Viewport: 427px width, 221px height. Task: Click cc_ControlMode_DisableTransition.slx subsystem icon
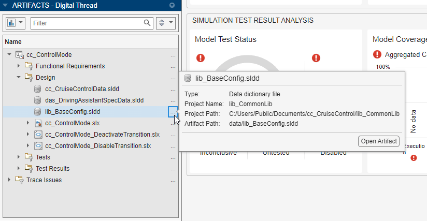(x=38, y=146)
